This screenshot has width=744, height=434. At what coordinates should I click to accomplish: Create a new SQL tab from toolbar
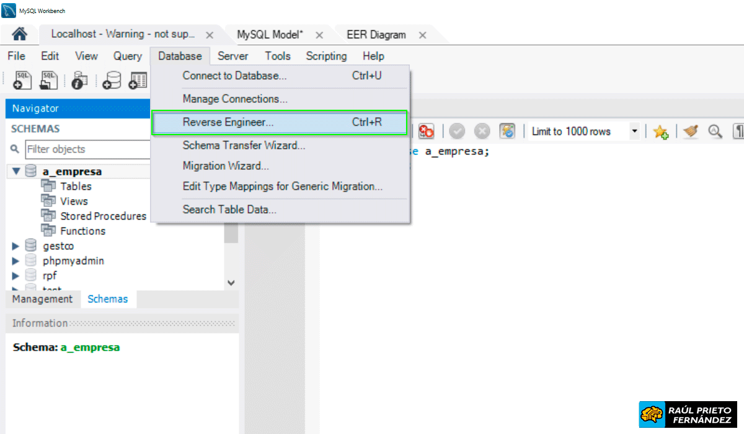(x=22, y=80)
